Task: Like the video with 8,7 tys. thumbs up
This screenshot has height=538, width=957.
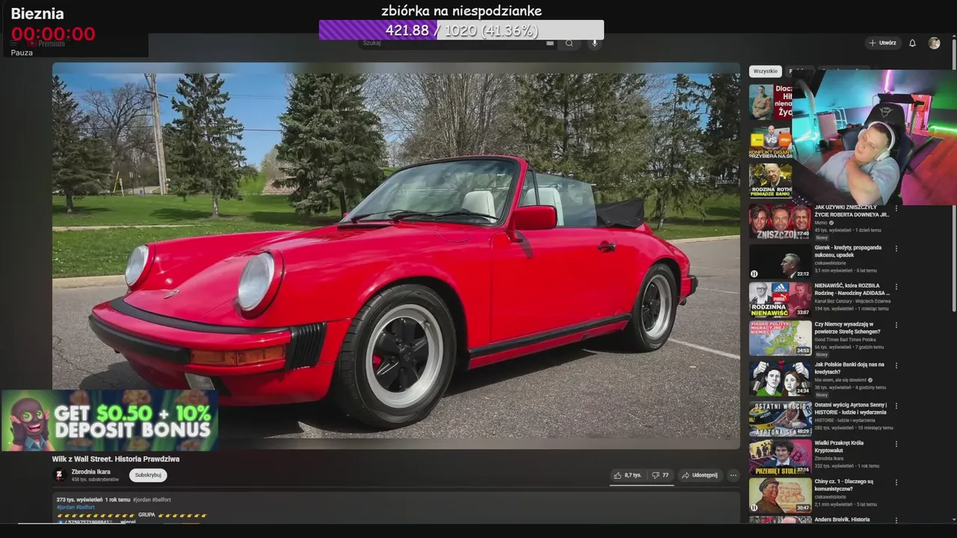Action: tap(627, 475)
